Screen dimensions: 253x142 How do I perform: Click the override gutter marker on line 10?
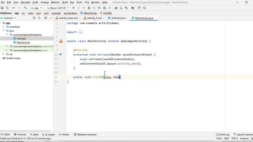60,54
